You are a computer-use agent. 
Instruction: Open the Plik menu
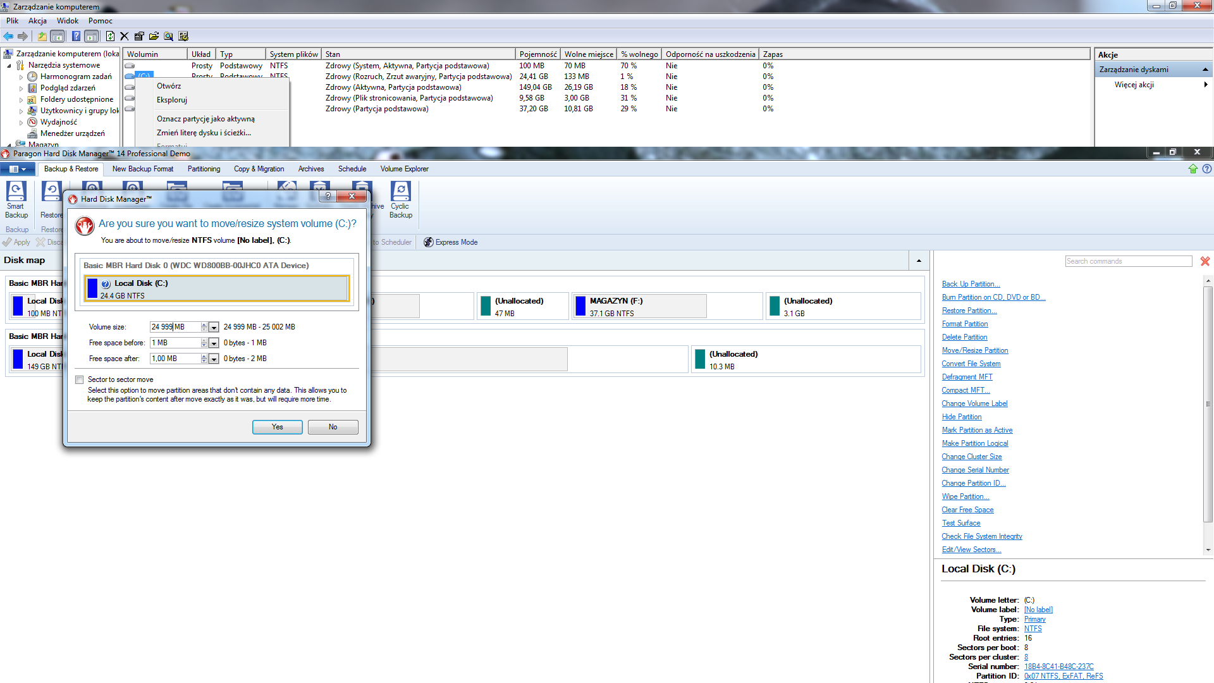(x=13, y=21)
